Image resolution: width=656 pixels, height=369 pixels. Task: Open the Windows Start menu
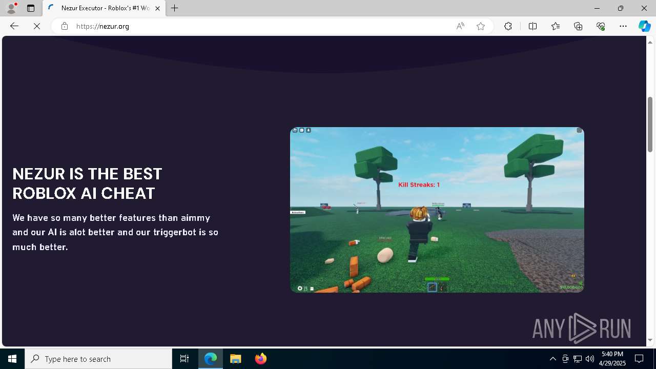tap(12, 359)
